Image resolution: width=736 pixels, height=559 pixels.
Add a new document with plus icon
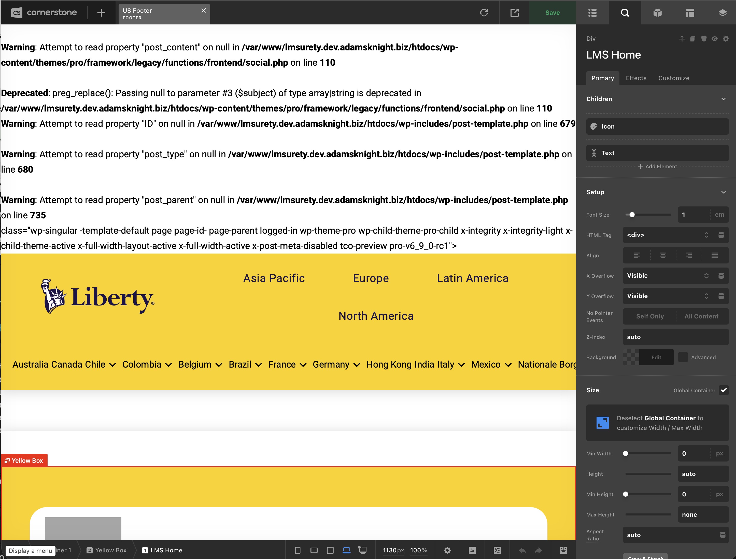101,13
